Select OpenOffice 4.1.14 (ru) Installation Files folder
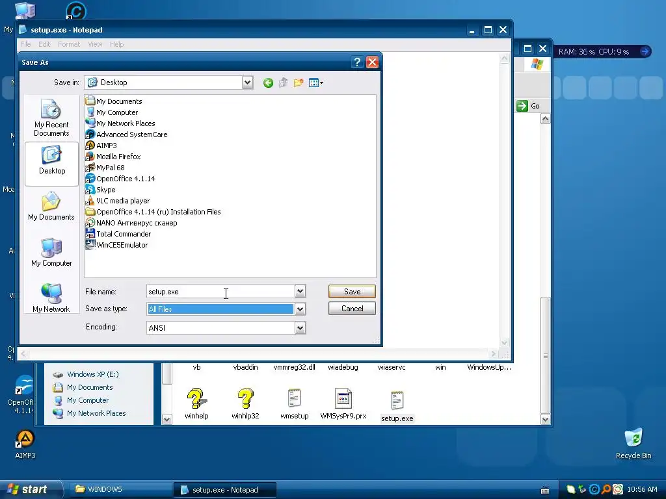The image size is (666, 499). [153, 211]
